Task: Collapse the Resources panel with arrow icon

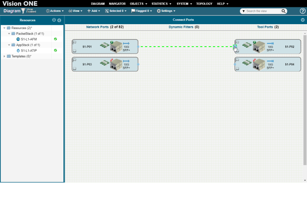Action: tap(59, 20)
